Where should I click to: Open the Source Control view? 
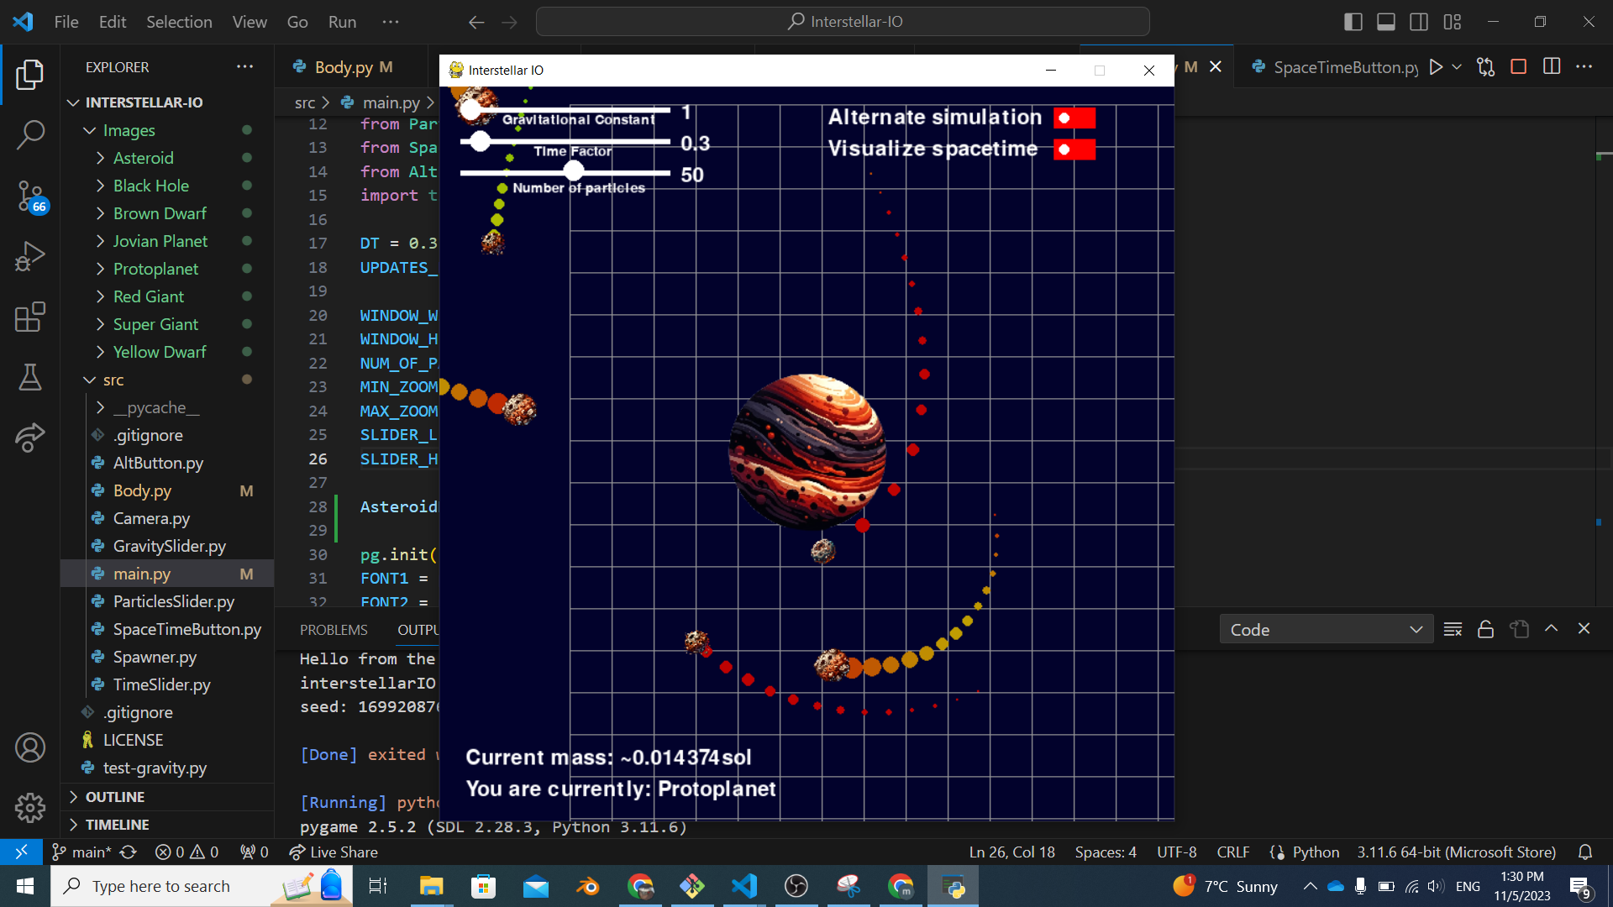30,196
